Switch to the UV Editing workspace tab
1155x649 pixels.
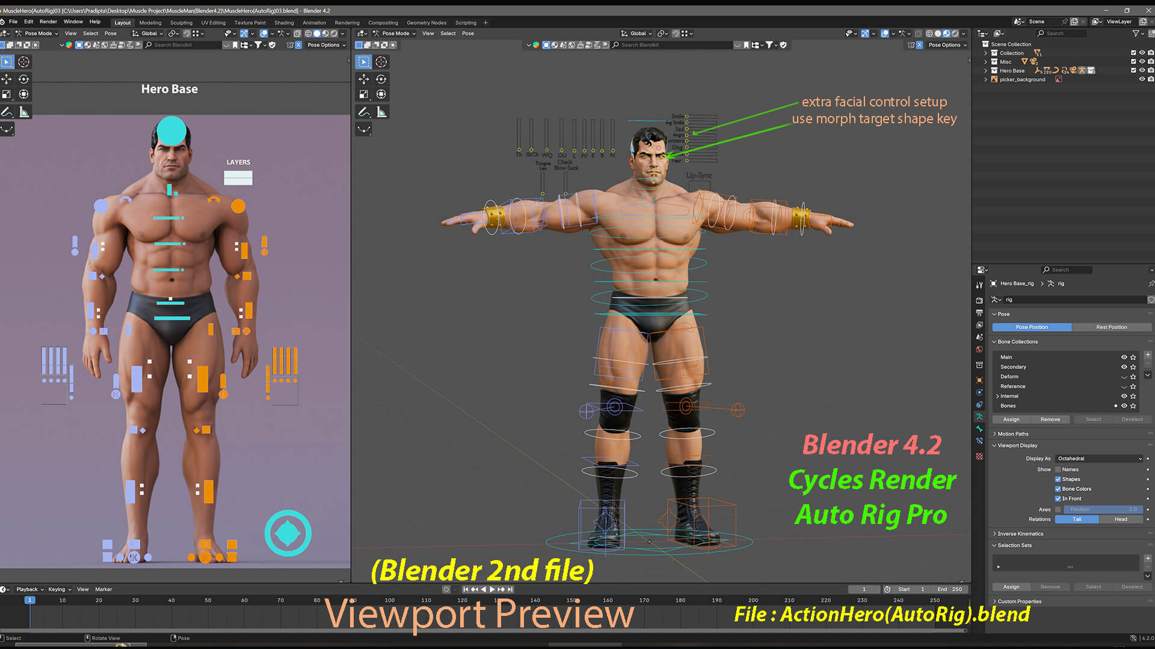click(x=214, y=23)
